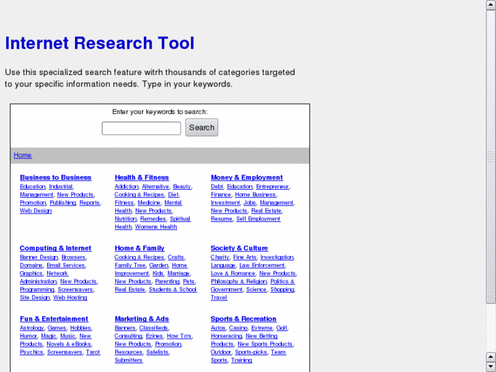The width and height of the screenshot is (496, 372).
Task: Open the Science subcategory
Action: (x=257, y=289)
